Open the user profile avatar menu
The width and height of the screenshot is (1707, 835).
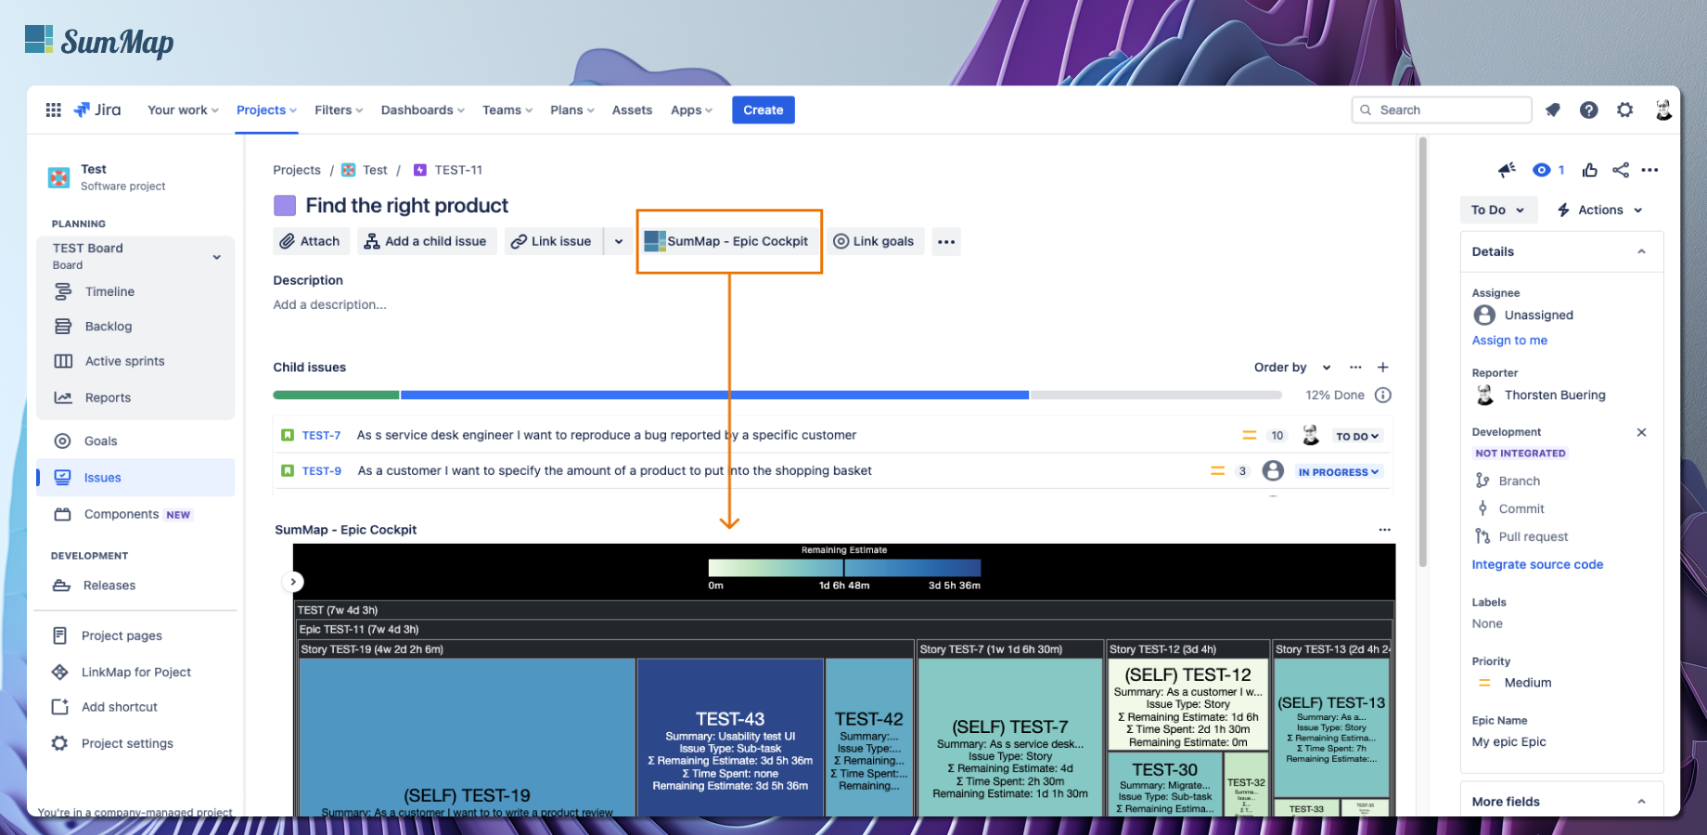tap(1663, 109)
